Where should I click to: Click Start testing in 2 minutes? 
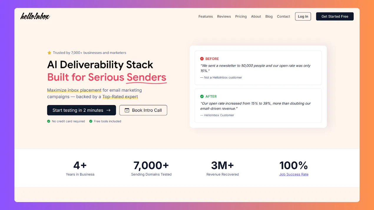click(x=82, y=110)
